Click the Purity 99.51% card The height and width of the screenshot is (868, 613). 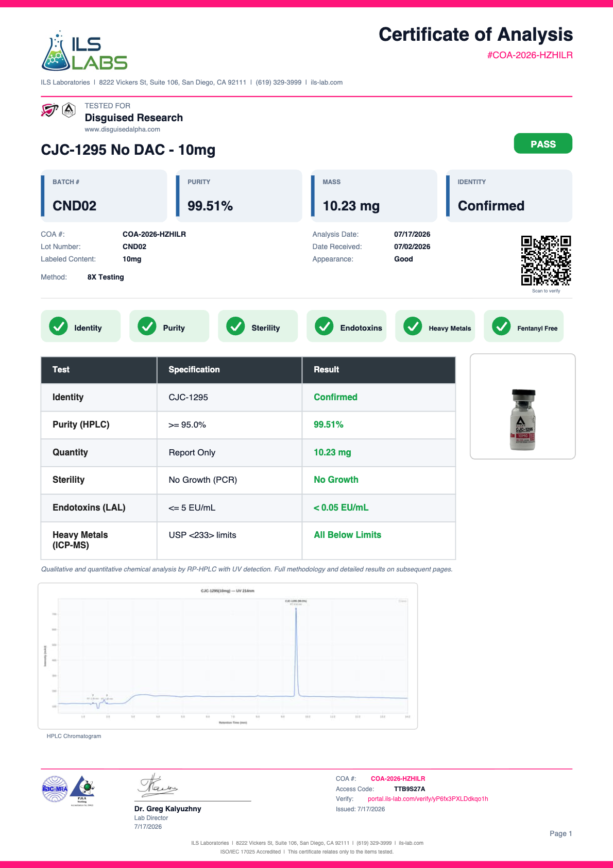tap(239, 196)
